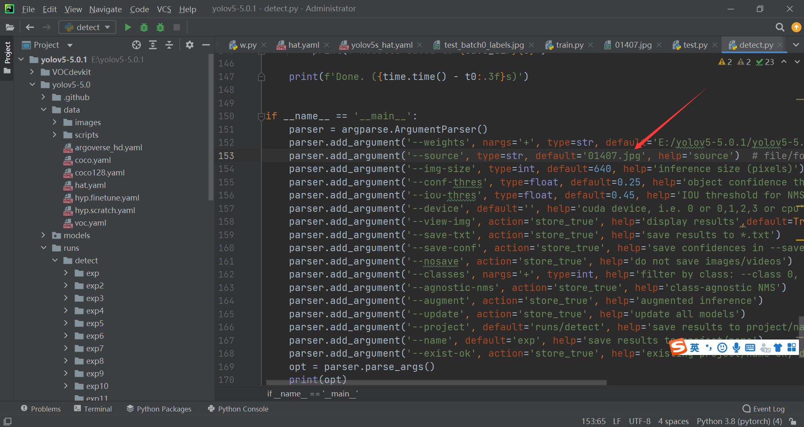
Task: Toggle tool window quick access icon
Action: (8, 421)
